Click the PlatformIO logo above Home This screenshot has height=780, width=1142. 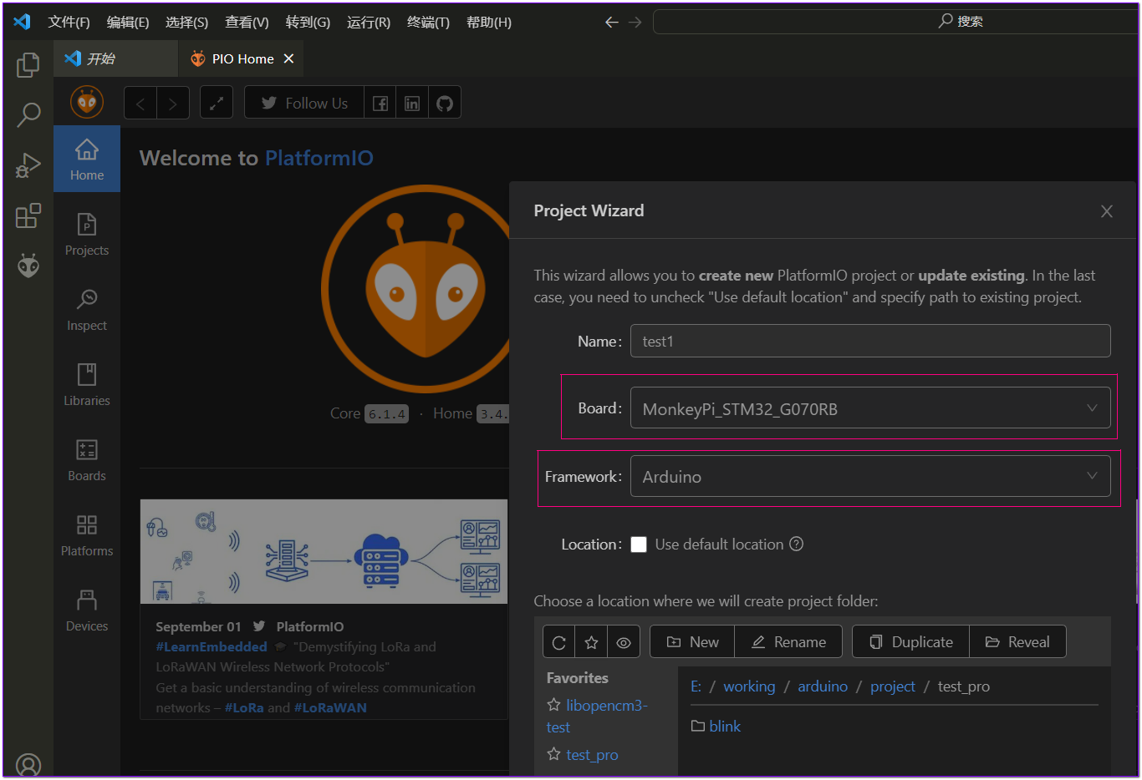click(x=87, y=102)
